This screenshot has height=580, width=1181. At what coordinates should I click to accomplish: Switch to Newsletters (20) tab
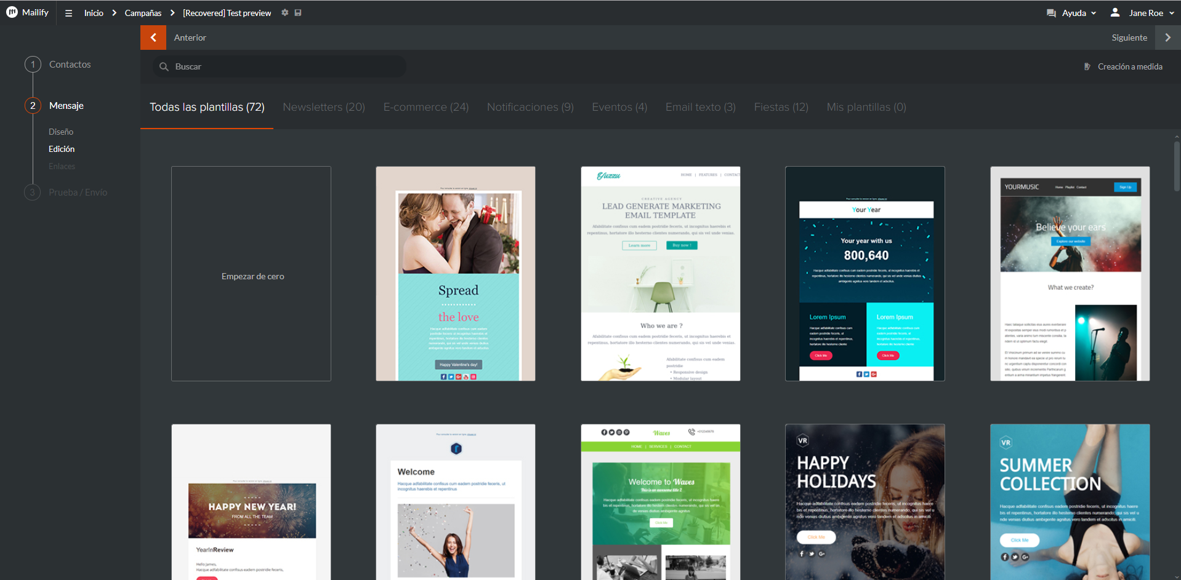324,107
